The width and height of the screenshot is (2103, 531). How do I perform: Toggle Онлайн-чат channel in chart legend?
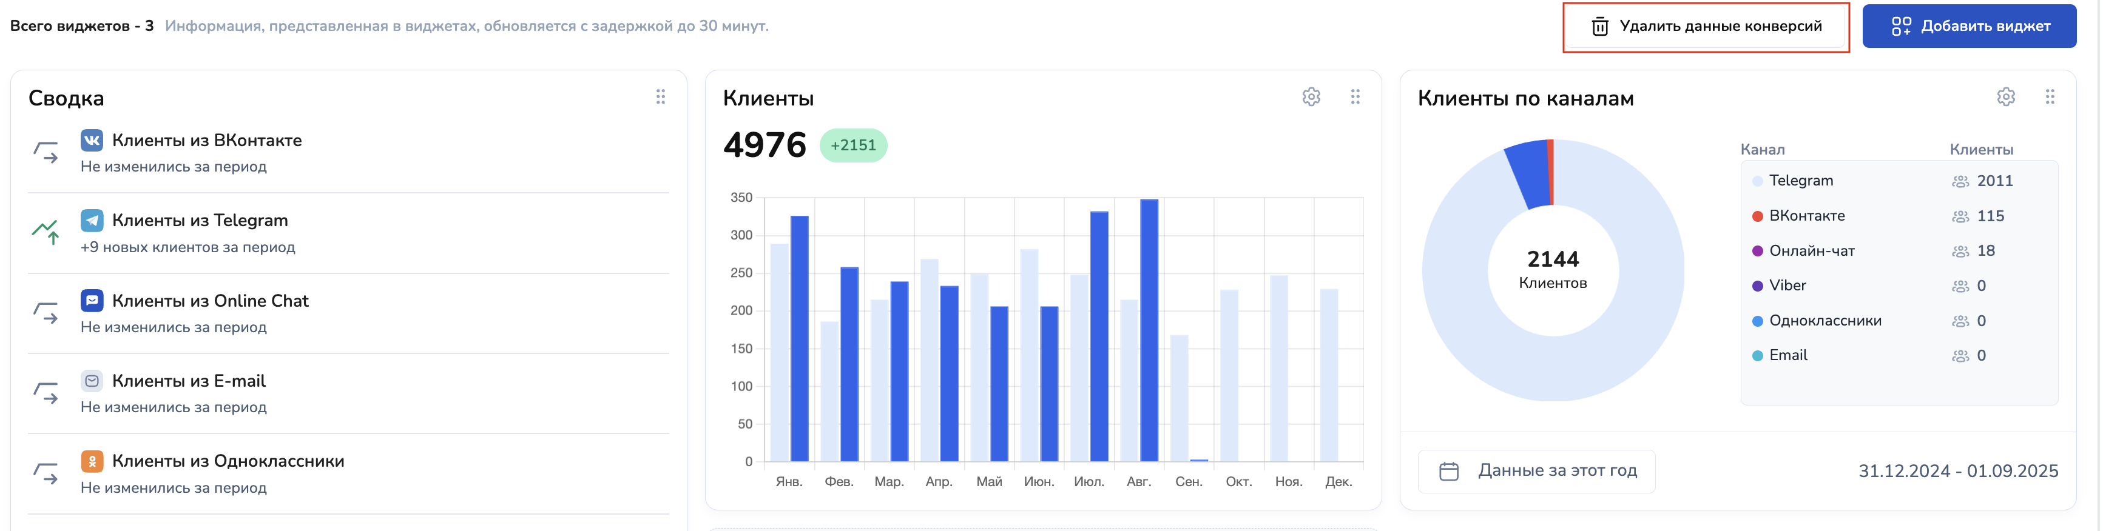click(1811, 251)
